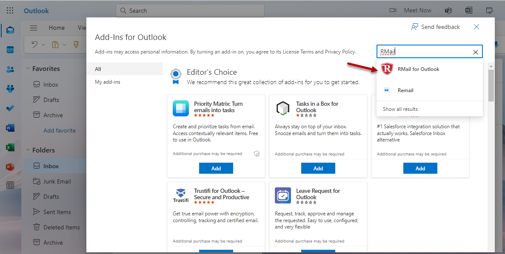
Task: Open Send feedback in add-ins dialog
Action: (435, 27)
